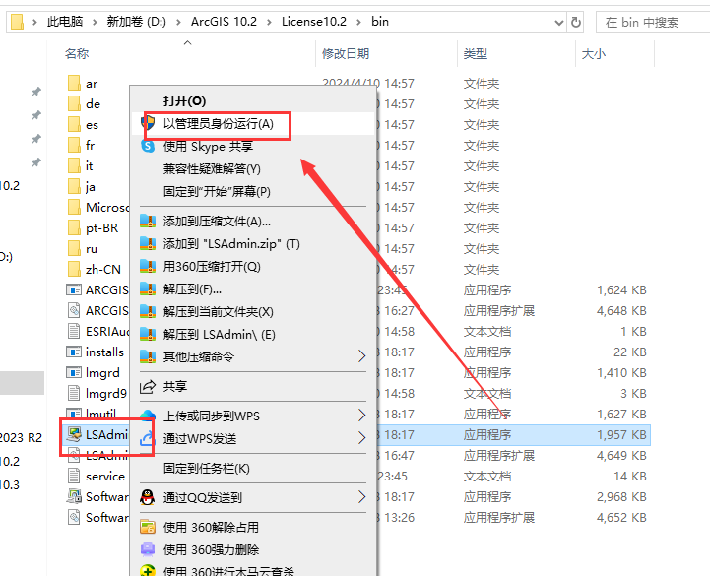Image resolution: width=710 pixels, height=576 pixels.
Task: Click the folder icon at the start of the address bar
Action: [x=17, y=22]
